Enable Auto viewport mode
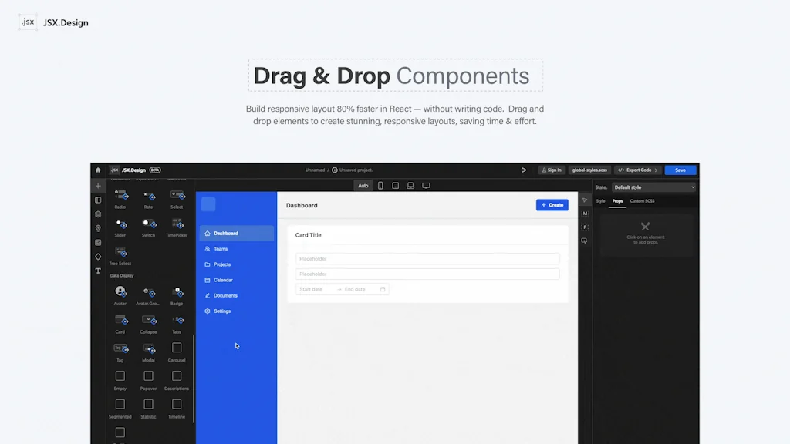The height and width of the screenshot is (444, 790). click(363, 185)
